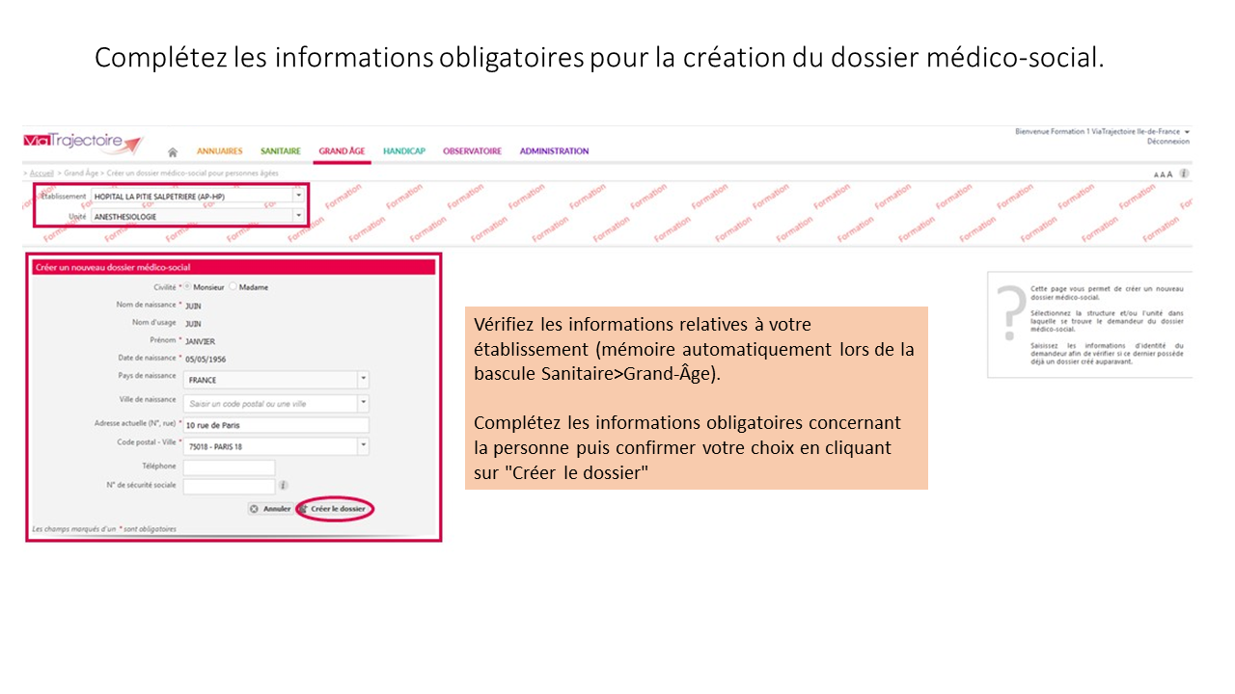Click the Déconnexion link

[1167, 142]
